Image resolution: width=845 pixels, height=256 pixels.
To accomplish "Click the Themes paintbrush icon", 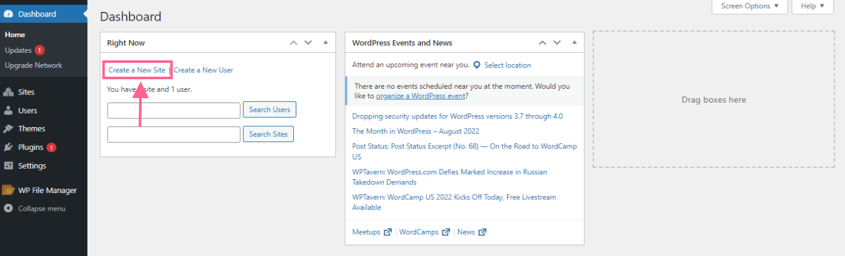I will pos(8,129).
